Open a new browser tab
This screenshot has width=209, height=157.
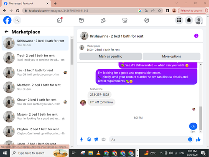coord(55,3)
